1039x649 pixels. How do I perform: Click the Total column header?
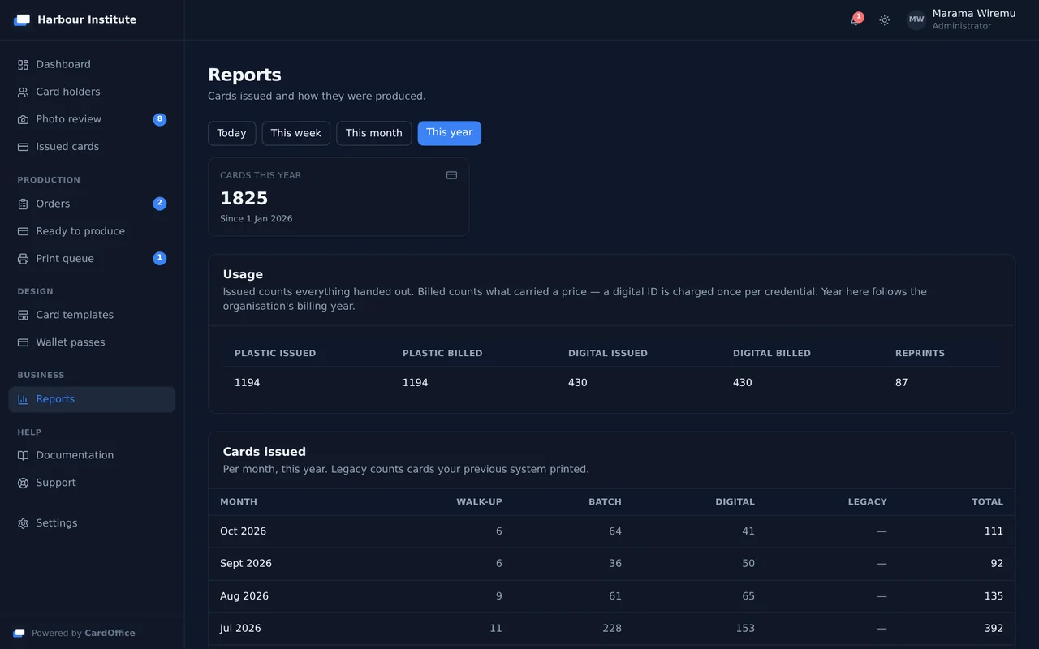point(987,501)
